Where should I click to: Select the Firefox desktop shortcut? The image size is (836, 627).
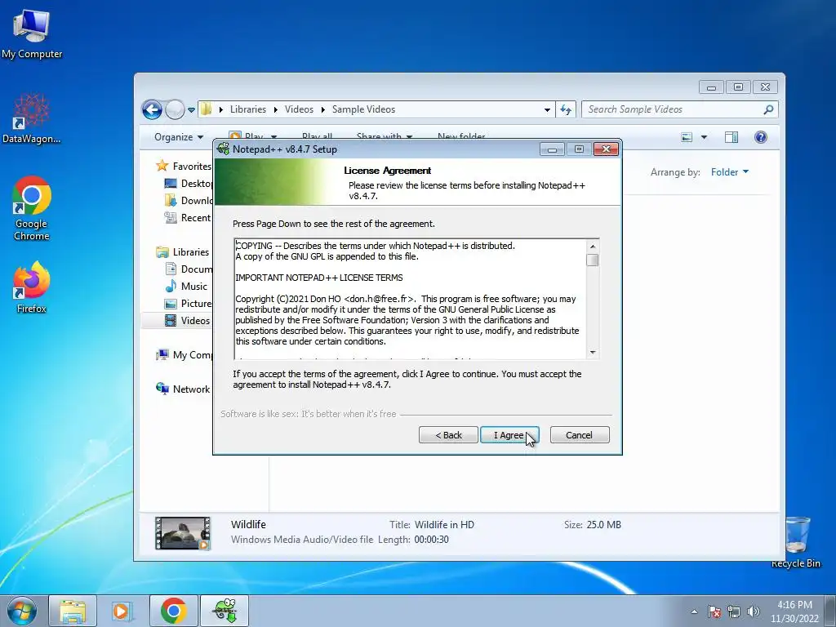(x=32, y=287)
